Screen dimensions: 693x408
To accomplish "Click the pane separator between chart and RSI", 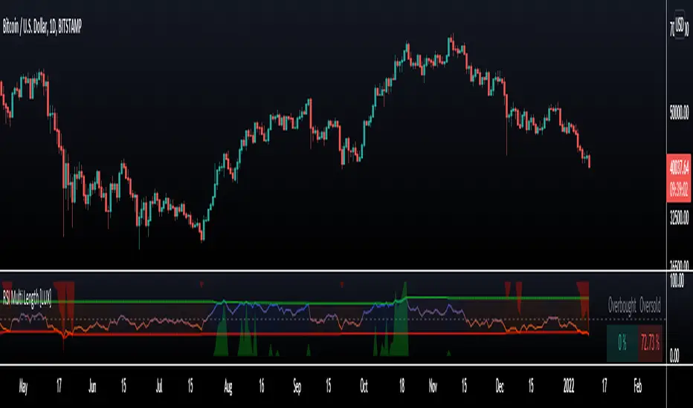I will (x=333, y=270).
